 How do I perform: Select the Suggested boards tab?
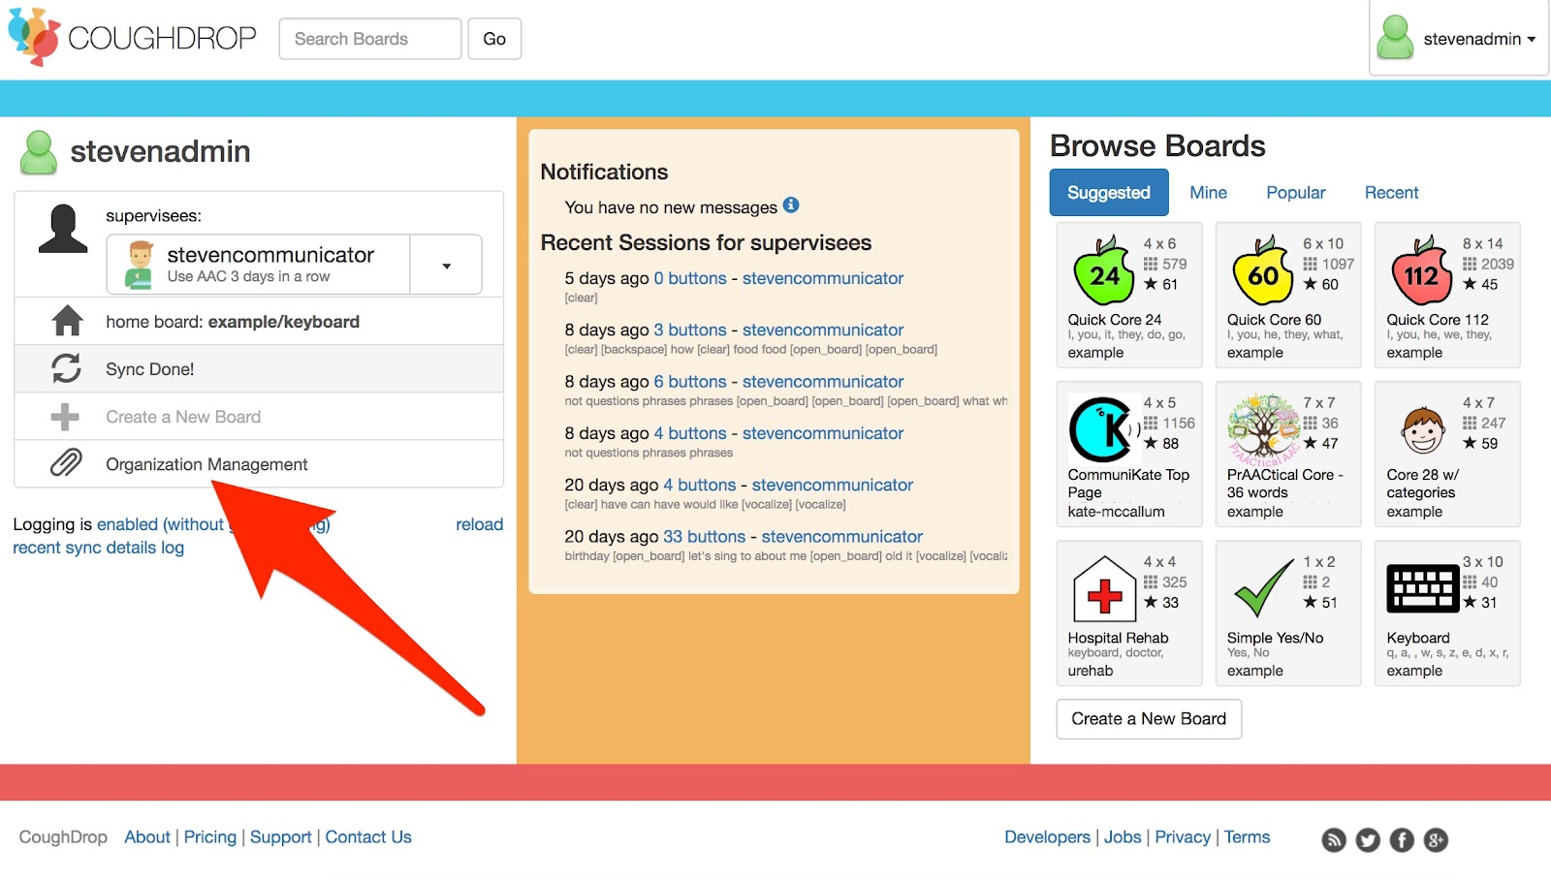1109,192
